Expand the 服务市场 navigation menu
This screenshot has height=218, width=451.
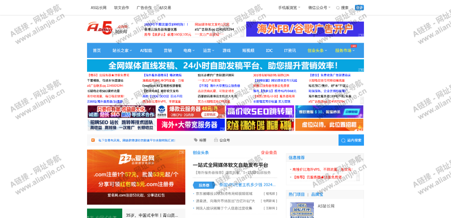[345, 50]
